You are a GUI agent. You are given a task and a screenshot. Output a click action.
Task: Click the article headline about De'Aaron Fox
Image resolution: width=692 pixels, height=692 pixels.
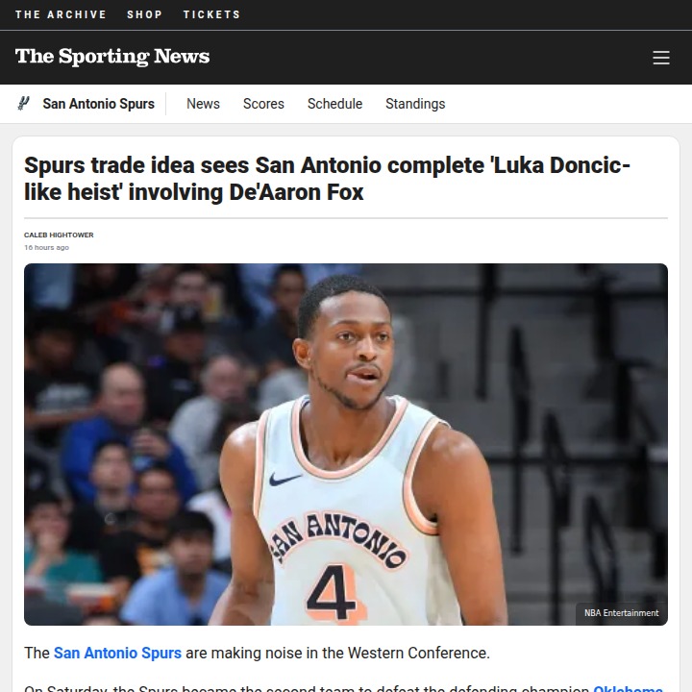coord(327,179)
